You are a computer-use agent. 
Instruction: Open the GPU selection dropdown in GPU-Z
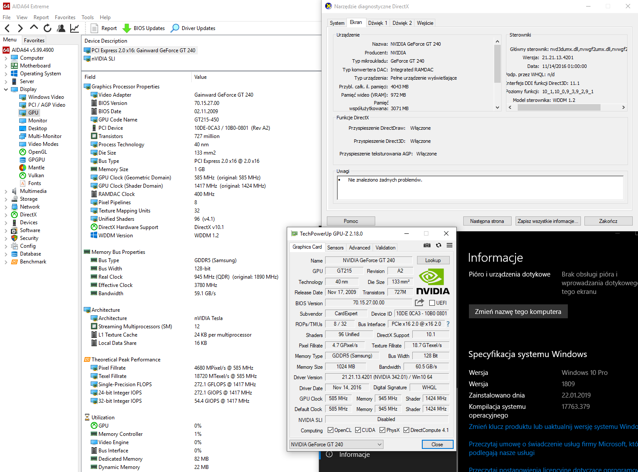click(x=336, y=444)
